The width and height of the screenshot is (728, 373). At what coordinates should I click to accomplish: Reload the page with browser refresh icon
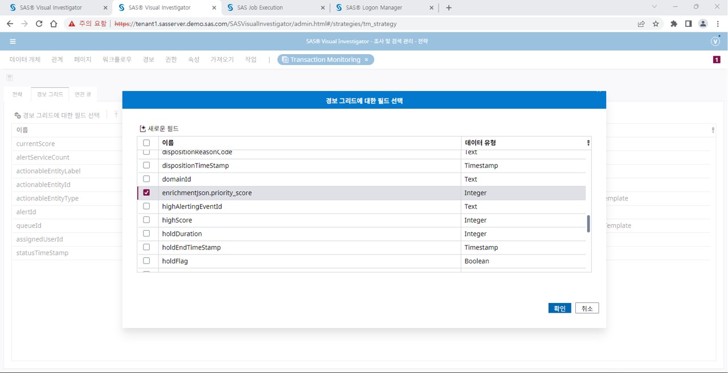[x=39, y=24]
